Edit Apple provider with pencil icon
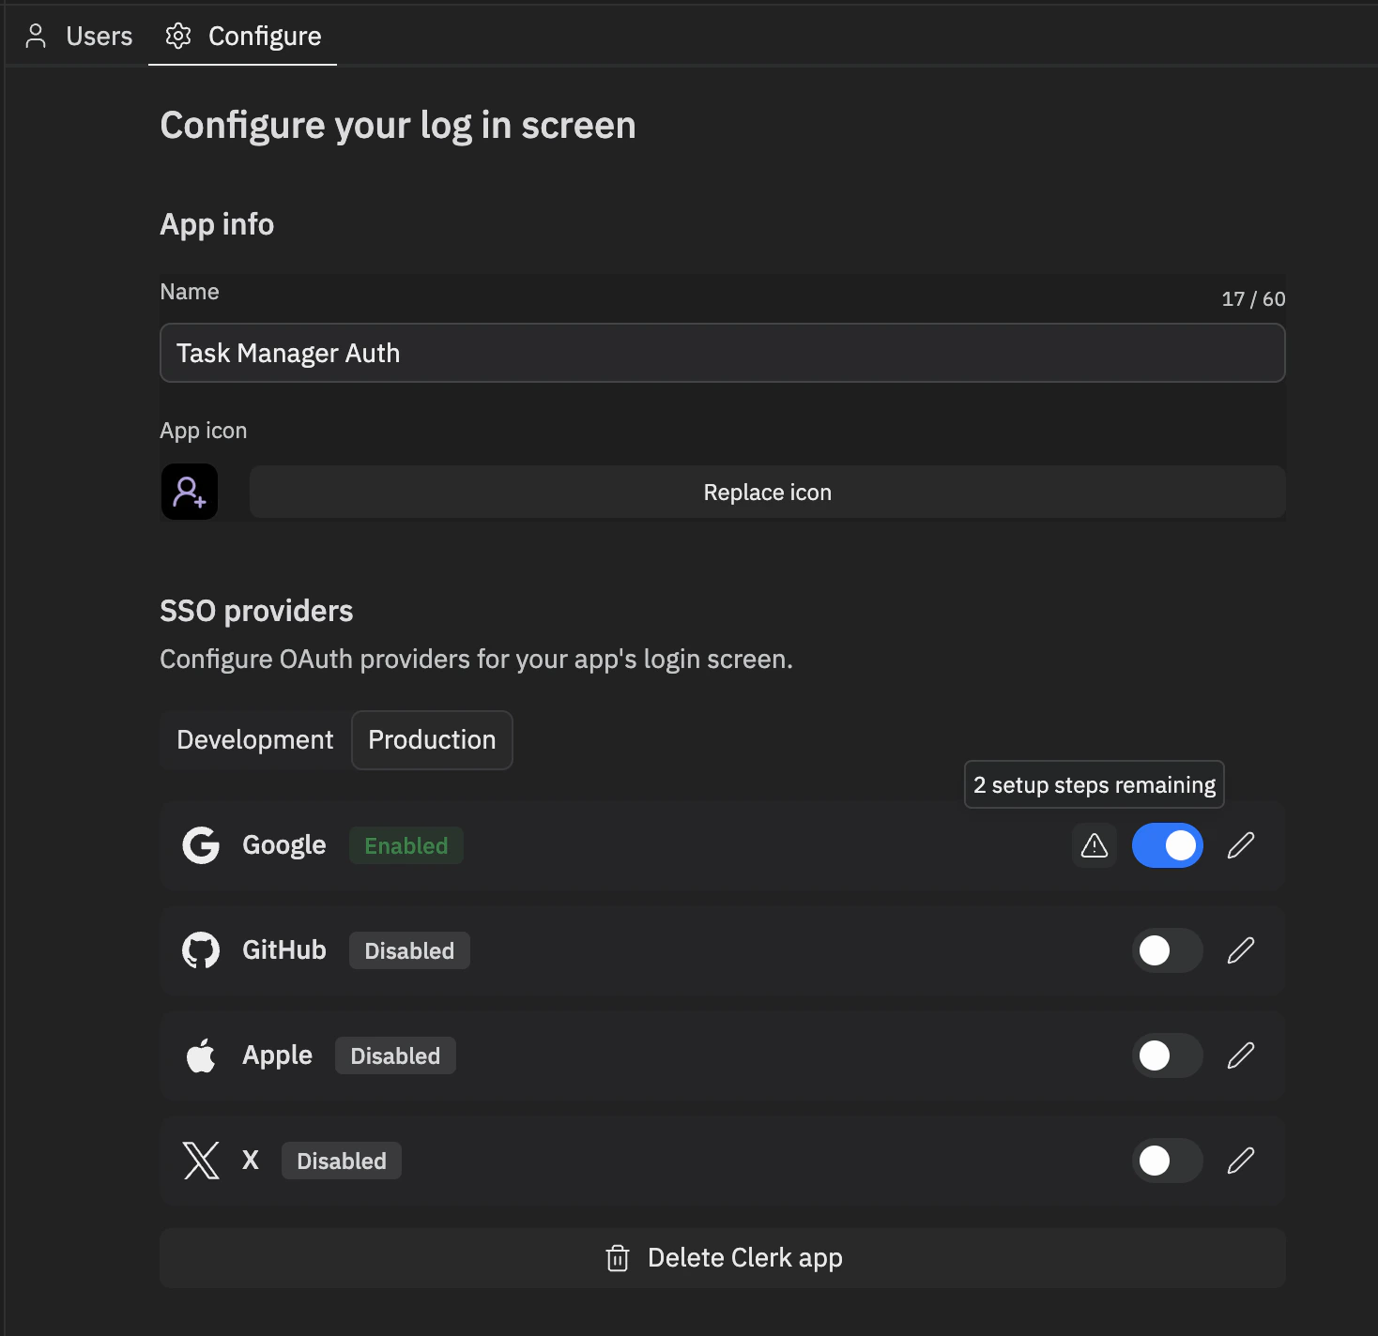The width and height of the screenshot is (1378, 1336). point(1241,1055)
